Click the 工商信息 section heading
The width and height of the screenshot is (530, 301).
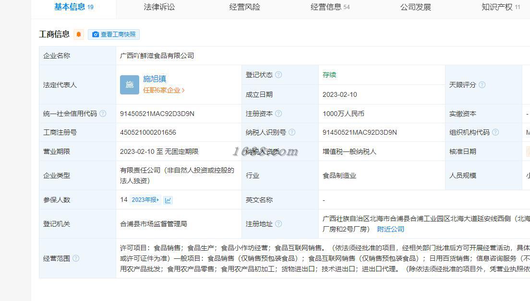(x=54, y=34)
